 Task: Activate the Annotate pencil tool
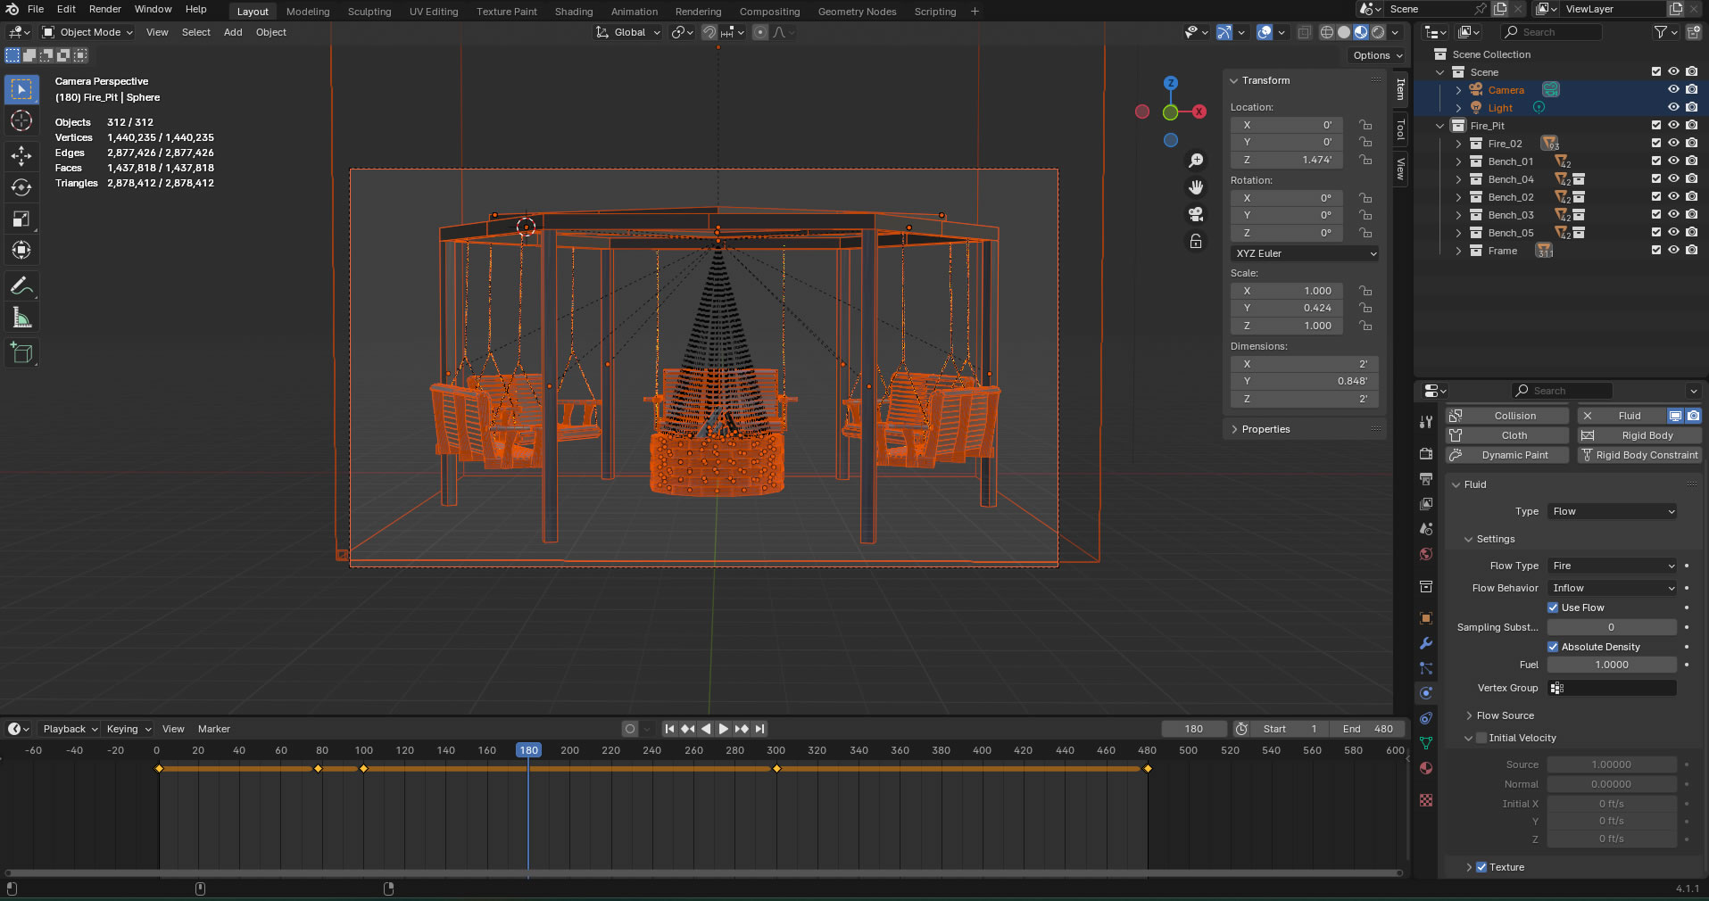pyautogui.click(x=21, y=286)
